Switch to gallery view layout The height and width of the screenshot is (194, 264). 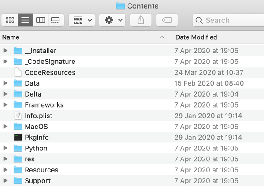56,20
